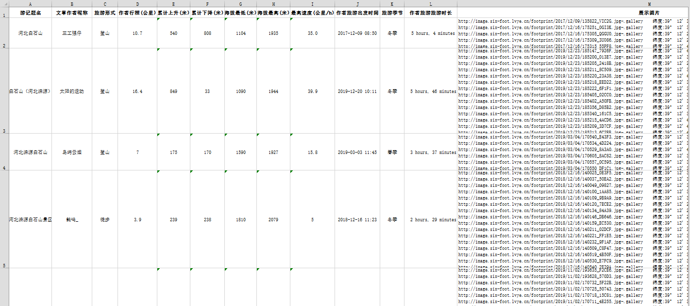
Task: Select column M header
Action: click(x=573, y=3)
